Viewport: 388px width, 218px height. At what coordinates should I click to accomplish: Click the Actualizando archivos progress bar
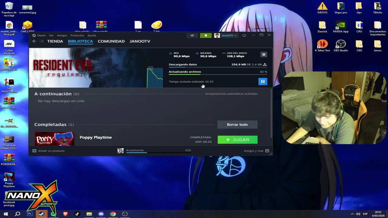pyautogui.click(x=218, y=74)
